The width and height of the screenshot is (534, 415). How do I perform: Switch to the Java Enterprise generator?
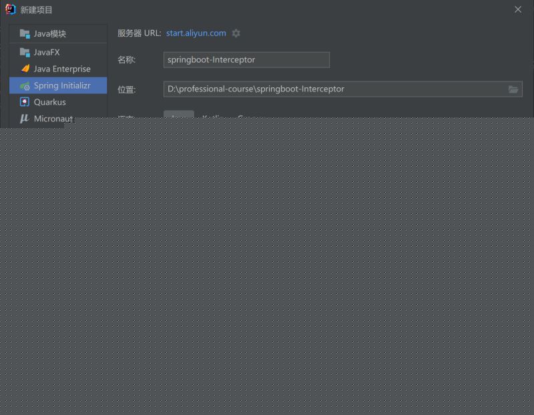tap(62, 69)
